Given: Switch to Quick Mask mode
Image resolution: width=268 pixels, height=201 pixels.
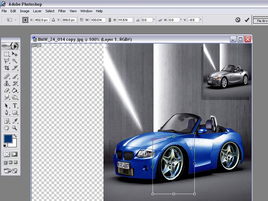Looking at the screenshot, I should point(14,154).
